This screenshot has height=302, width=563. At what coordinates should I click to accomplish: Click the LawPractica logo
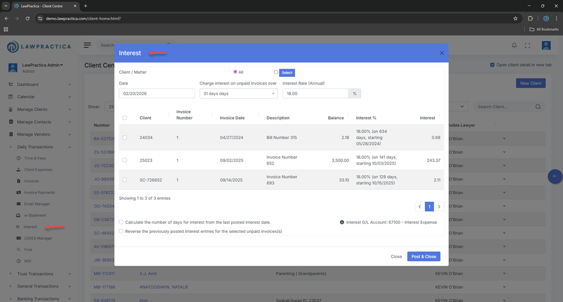39,47
